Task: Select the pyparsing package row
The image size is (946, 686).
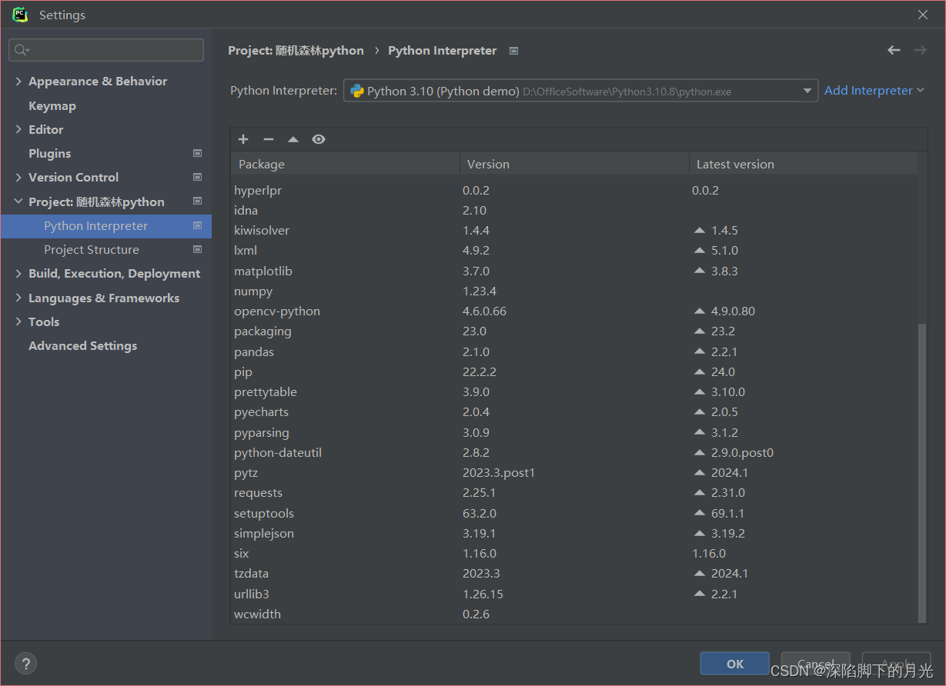Action: click(x=574, y=432)
